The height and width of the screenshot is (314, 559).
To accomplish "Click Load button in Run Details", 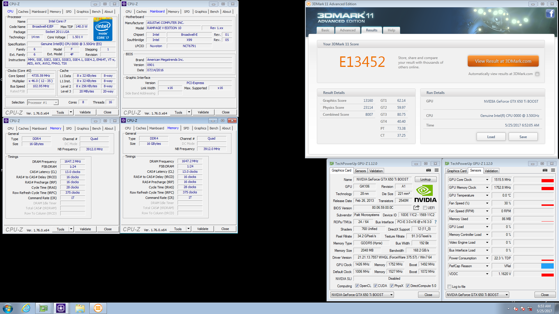I will pos(491,137).
